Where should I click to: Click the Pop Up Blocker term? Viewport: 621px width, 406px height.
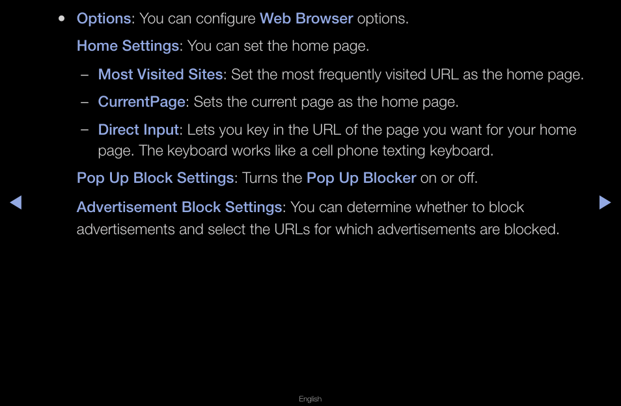click(x=361, y=178)
